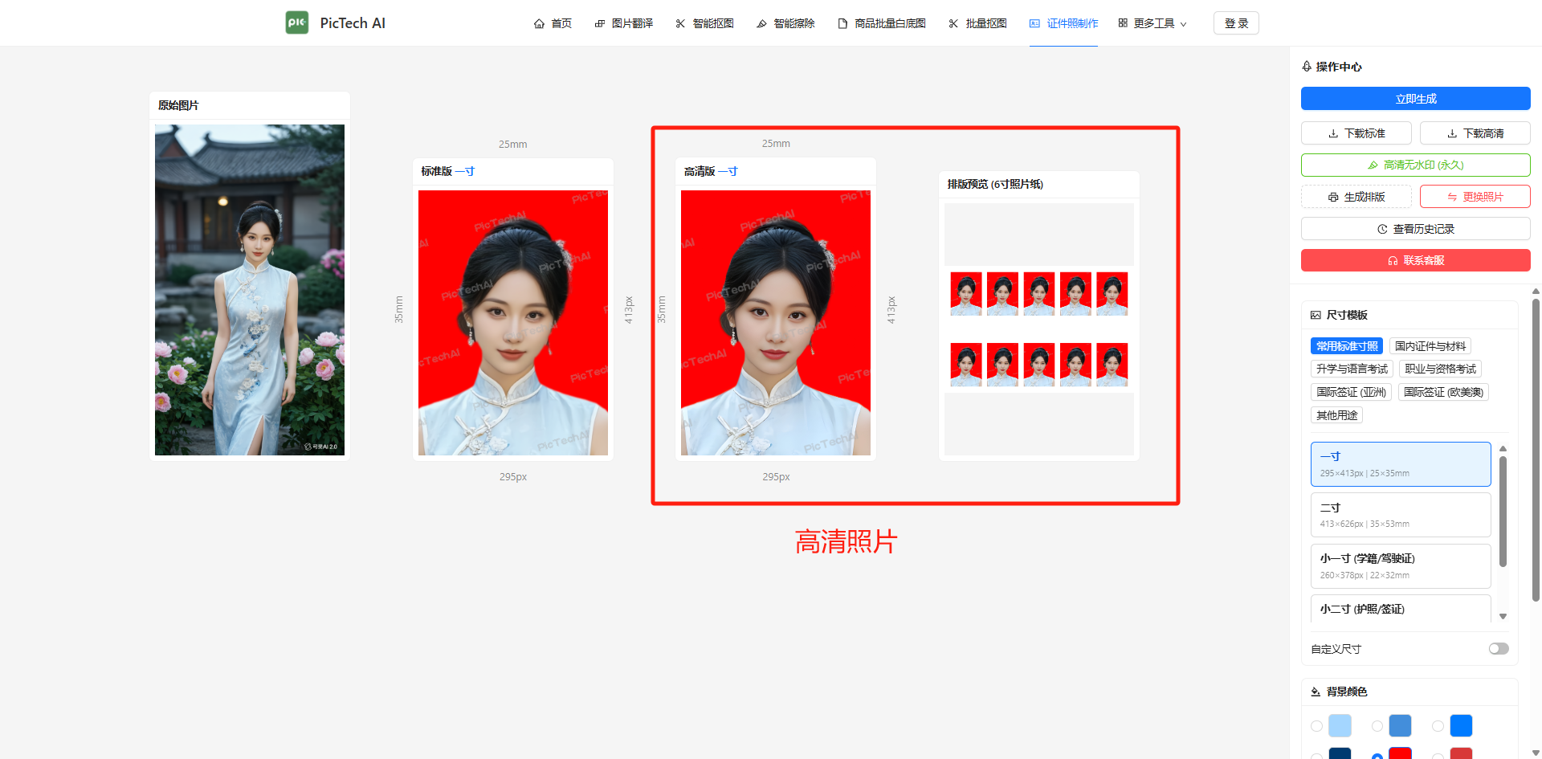Screen dimensions: 1542x759
Task: Click the PicTech AI logo icon
Action: pyautogui.click(x=297, y=22)
